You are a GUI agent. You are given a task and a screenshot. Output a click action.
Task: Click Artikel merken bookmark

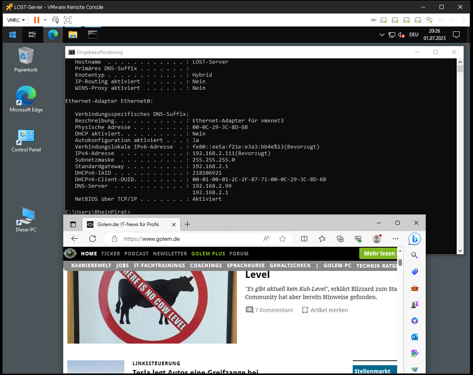(325, 310)
